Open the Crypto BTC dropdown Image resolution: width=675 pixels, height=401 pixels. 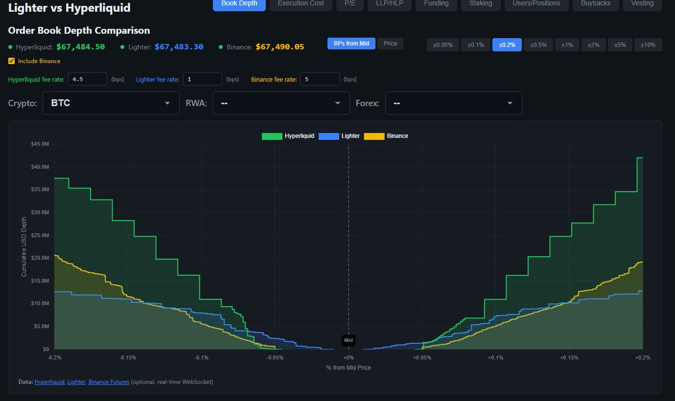(111, 103)
